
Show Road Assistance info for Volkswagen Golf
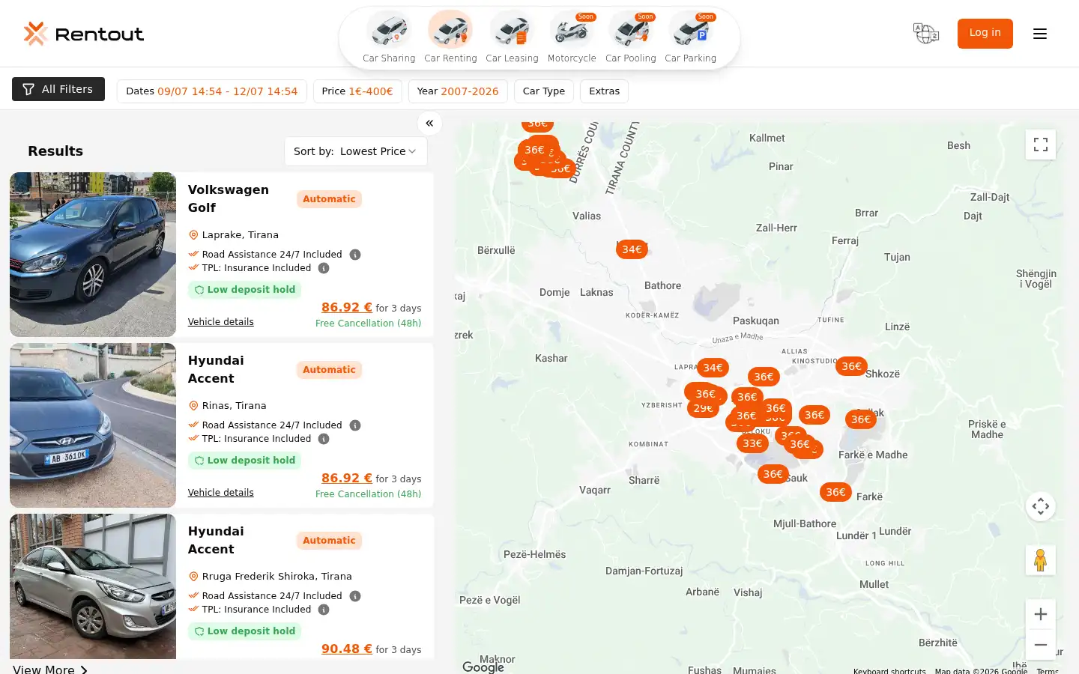pos(355,255)
